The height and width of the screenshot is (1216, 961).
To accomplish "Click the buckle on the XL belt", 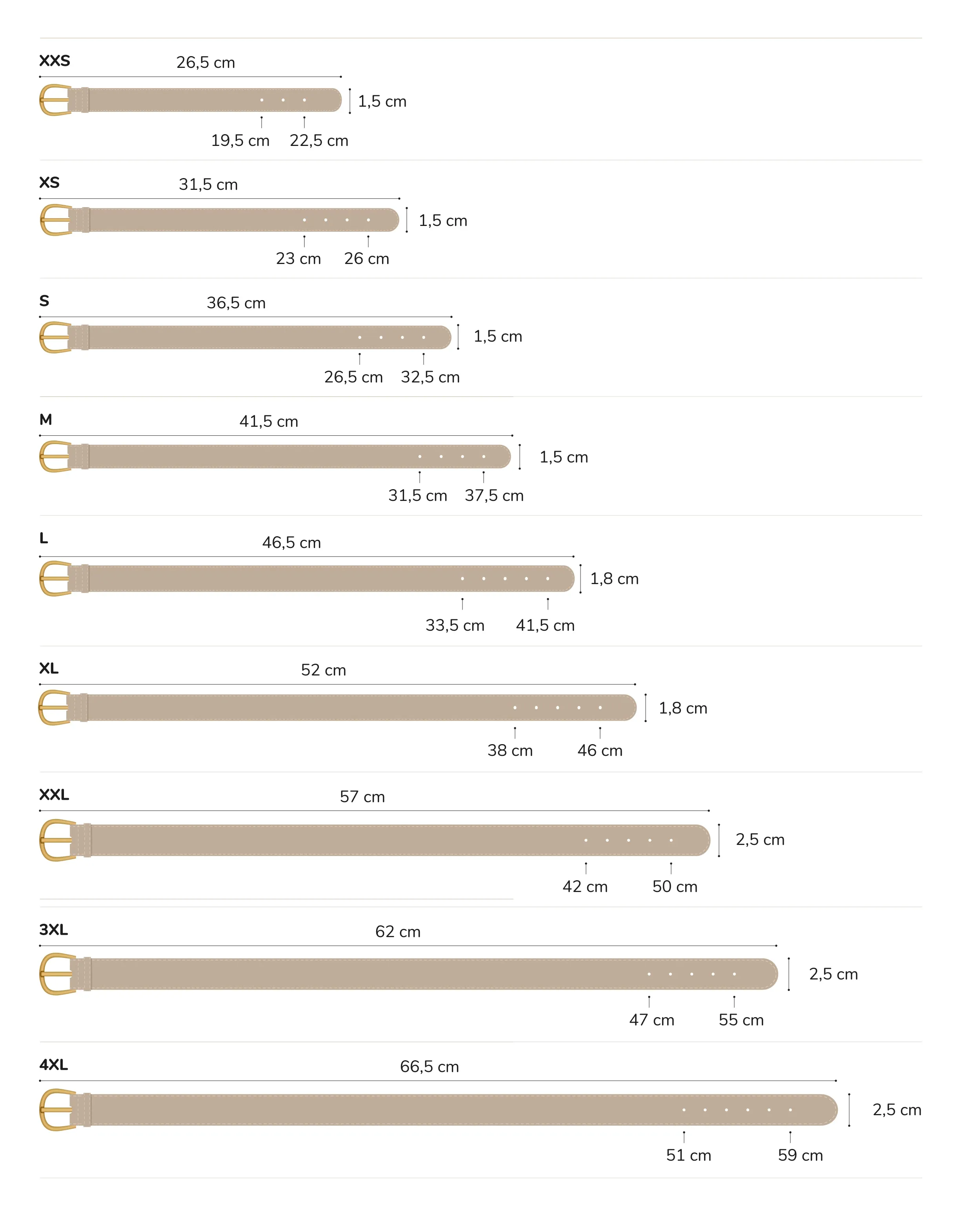I will [55, 707].
